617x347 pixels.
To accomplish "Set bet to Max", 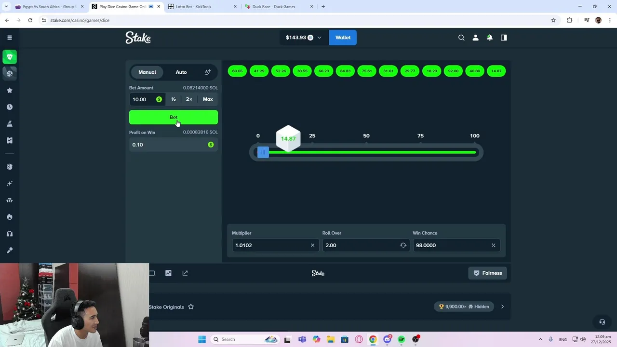I will pyautogui.click(x=208, y=99).
